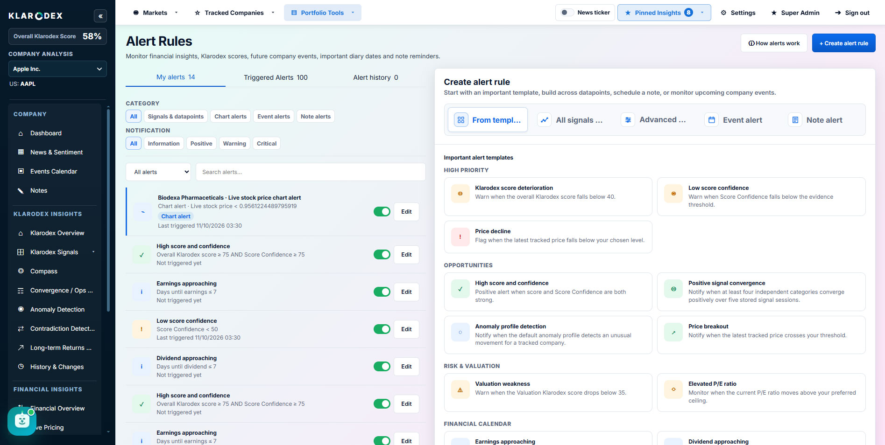Open the Portfolio Tools menu

click(x=323, y=13)
